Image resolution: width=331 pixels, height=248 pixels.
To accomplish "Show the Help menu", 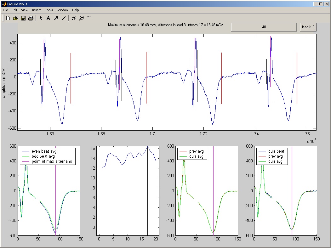I will (x=75, y=10).
